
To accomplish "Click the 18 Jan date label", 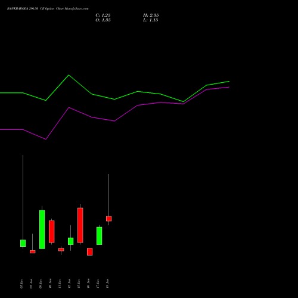I will [x=107, y=284].
